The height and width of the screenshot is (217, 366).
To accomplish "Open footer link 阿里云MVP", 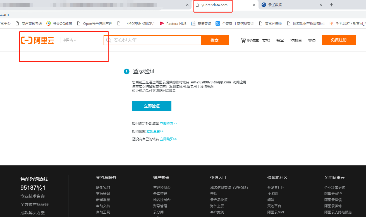I will [x=276, y=212].
